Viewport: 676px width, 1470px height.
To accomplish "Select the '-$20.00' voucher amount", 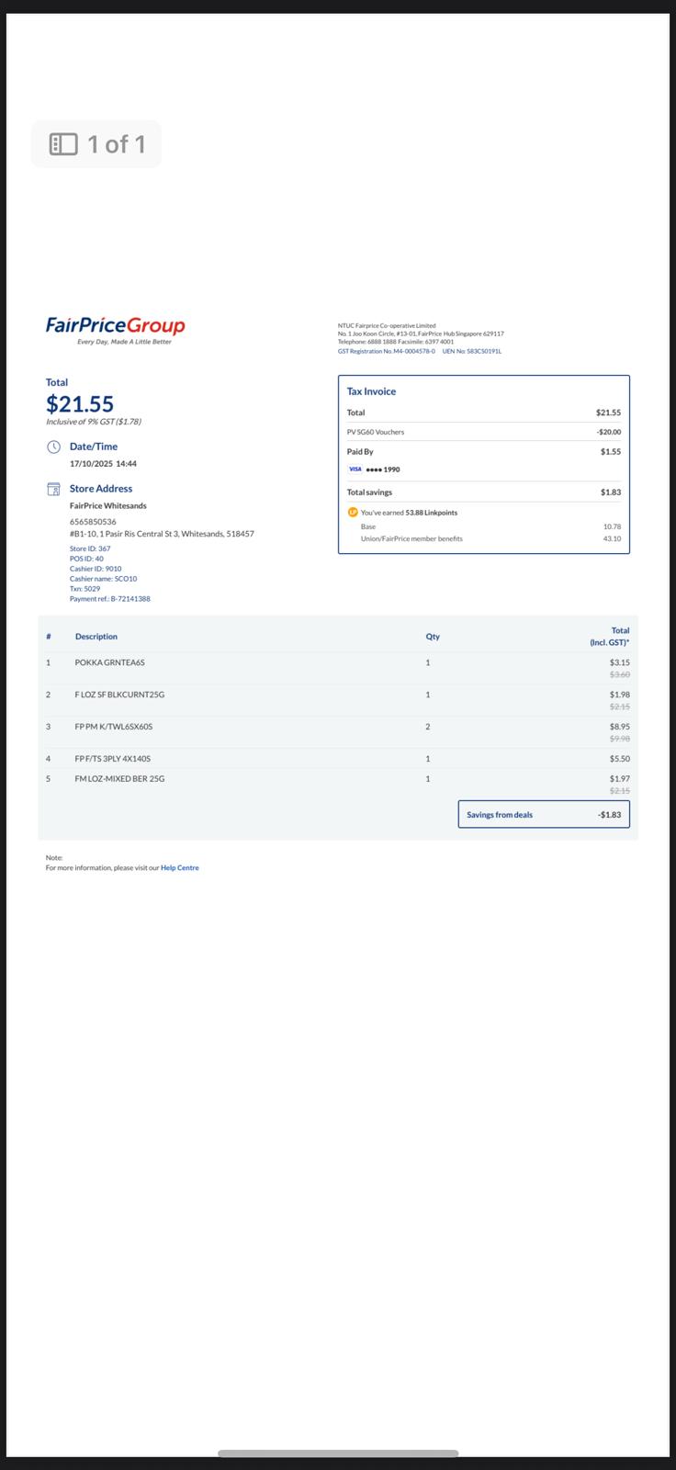I will [608, 432].
